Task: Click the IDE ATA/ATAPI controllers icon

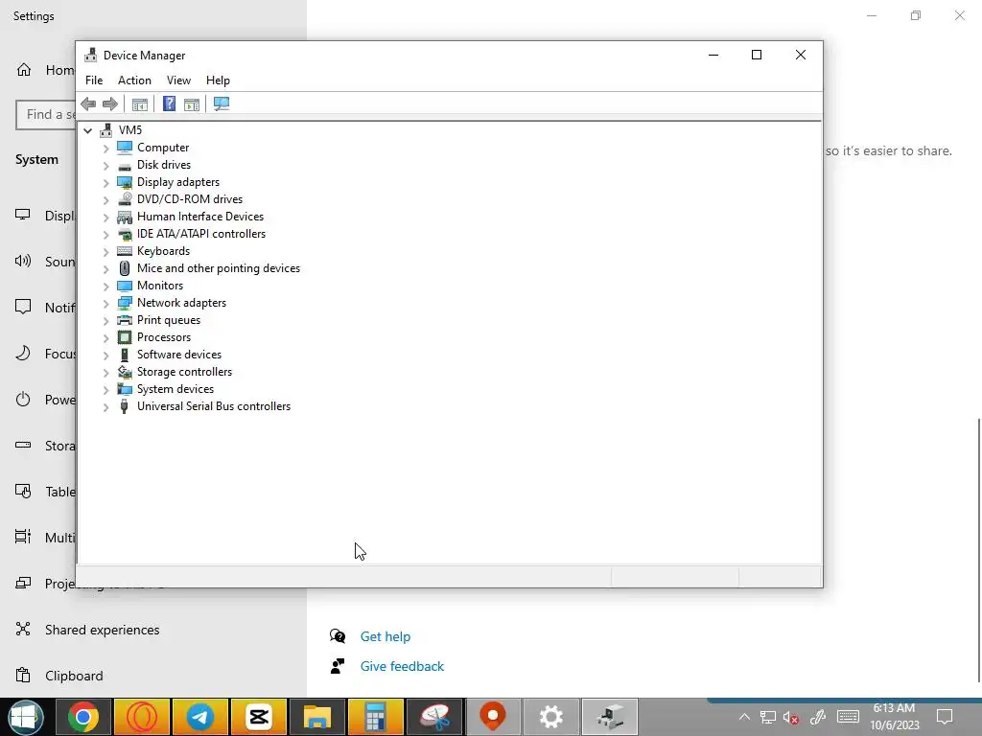Action: pyautogui.click(x=125, y=234)
